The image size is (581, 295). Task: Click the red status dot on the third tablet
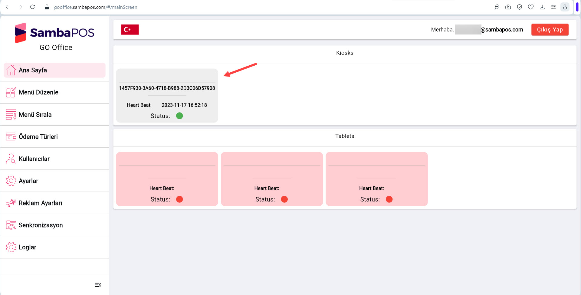[389, 199]
